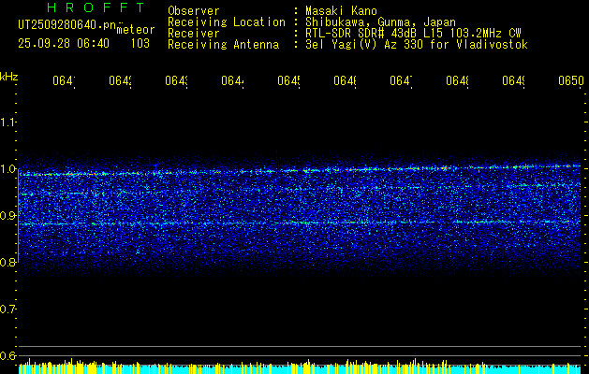Screen dimensions: 589x374
Task: Click the 0.8 frequency axis label
Action: 8,262
